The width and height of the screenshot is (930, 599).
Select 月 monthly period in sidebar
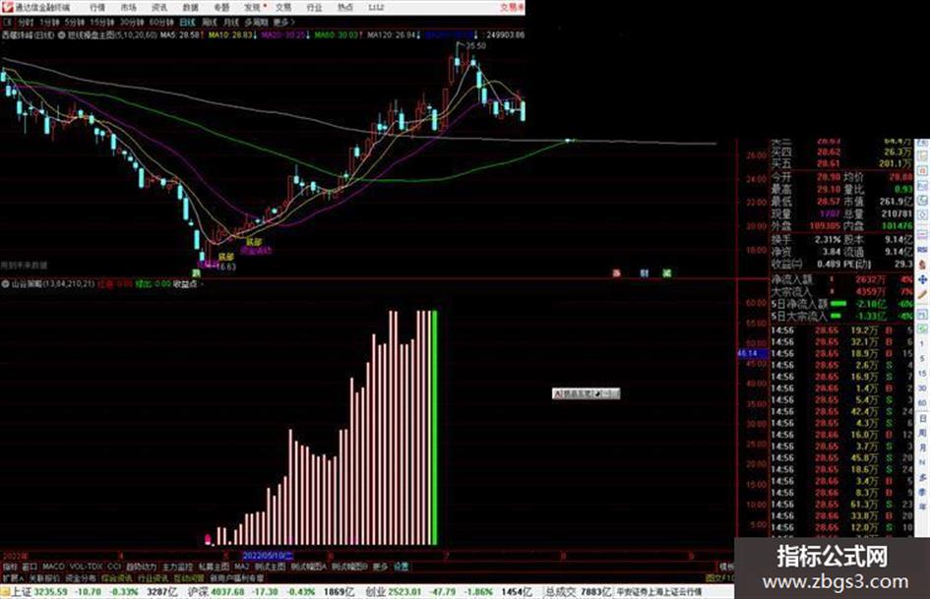coord(922,448)
